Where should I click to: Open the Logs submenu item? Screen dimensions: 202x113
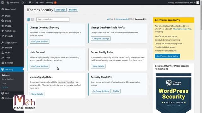coord(4,83)
